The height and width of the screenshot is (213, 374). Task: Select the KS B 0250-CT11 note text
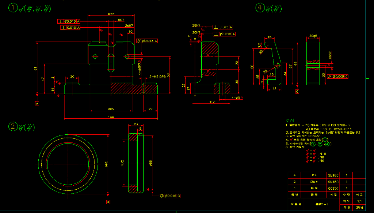tap(337, 129)
